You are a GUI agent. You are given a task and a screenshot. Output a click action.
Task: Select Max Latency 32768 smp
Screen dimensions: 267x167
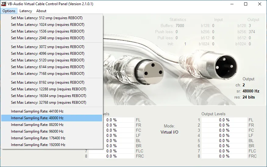click(48, 103)
